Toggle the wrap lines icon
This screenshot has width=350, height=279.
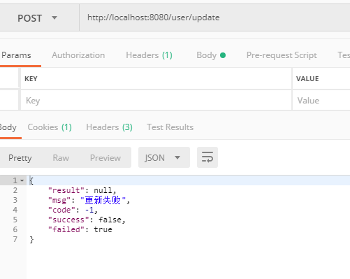pos(207,157)
